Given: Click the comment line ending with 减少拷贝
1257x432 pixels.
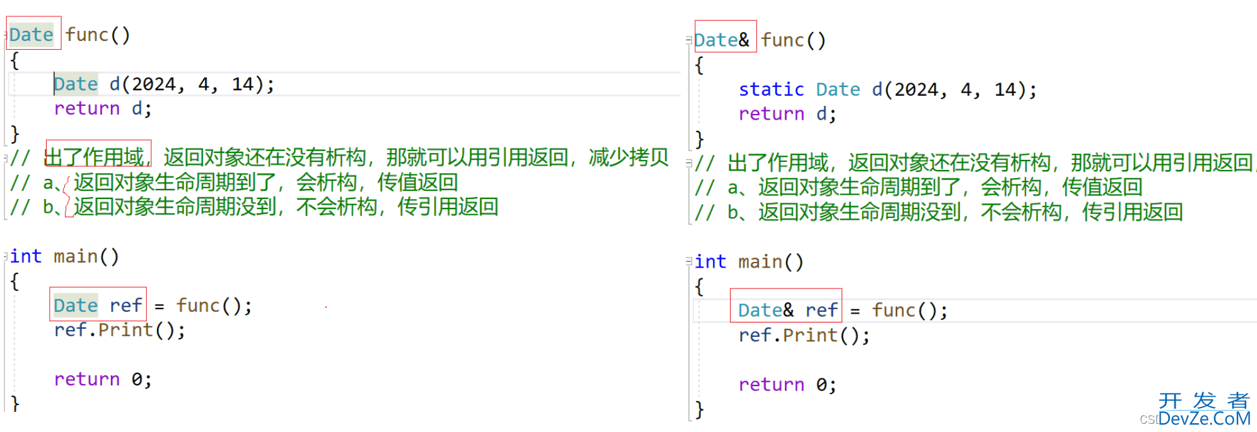Looking at the screenshot, I should click(339, 157).
